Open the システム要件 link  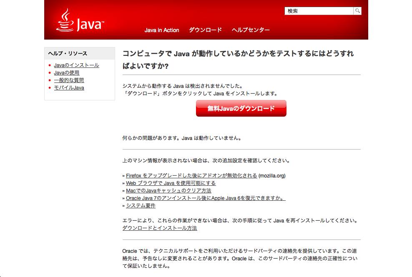click(x=141, y=206)
